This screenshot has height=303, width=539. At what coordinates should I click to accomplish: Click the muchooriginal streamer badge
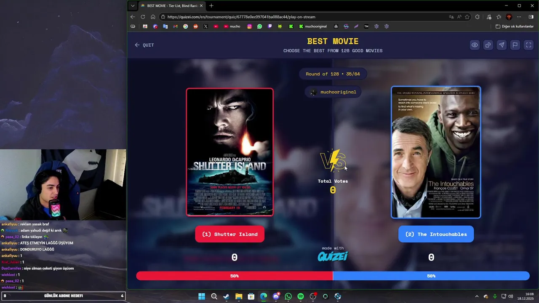coord(333,92)
